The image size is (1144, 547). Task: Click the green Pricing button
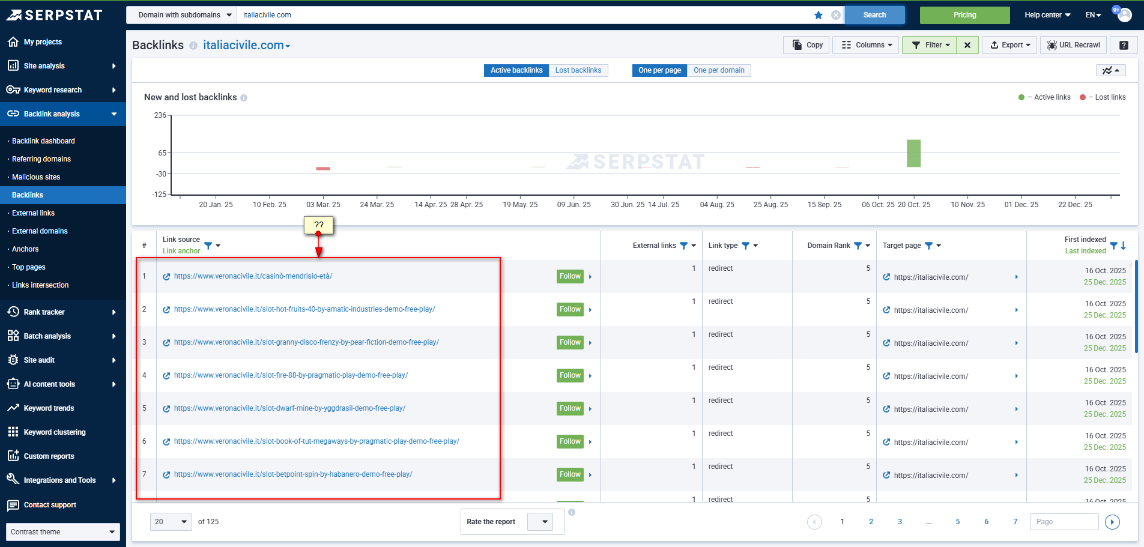pyautogui.click(x=964, y=15)
